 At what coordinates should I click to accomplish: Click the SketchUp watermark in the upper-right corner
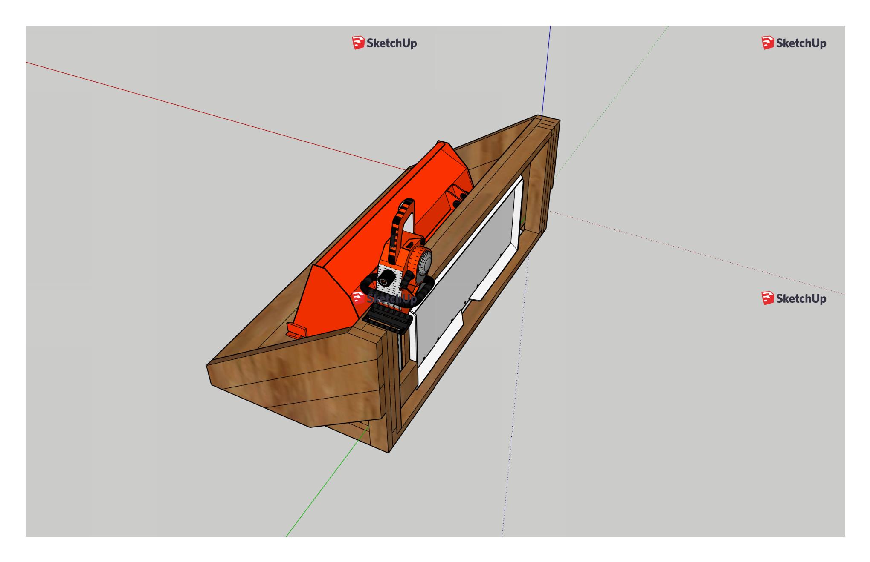pyautogui.click(x=794, y=43)
